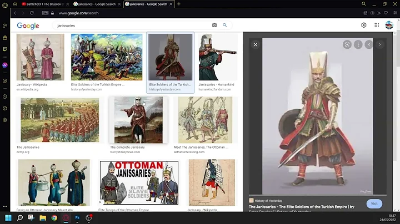Switch to Battlefield 1 The Brusilov tab
Viewport: 400px width, 224px height.
coord(46,4)
